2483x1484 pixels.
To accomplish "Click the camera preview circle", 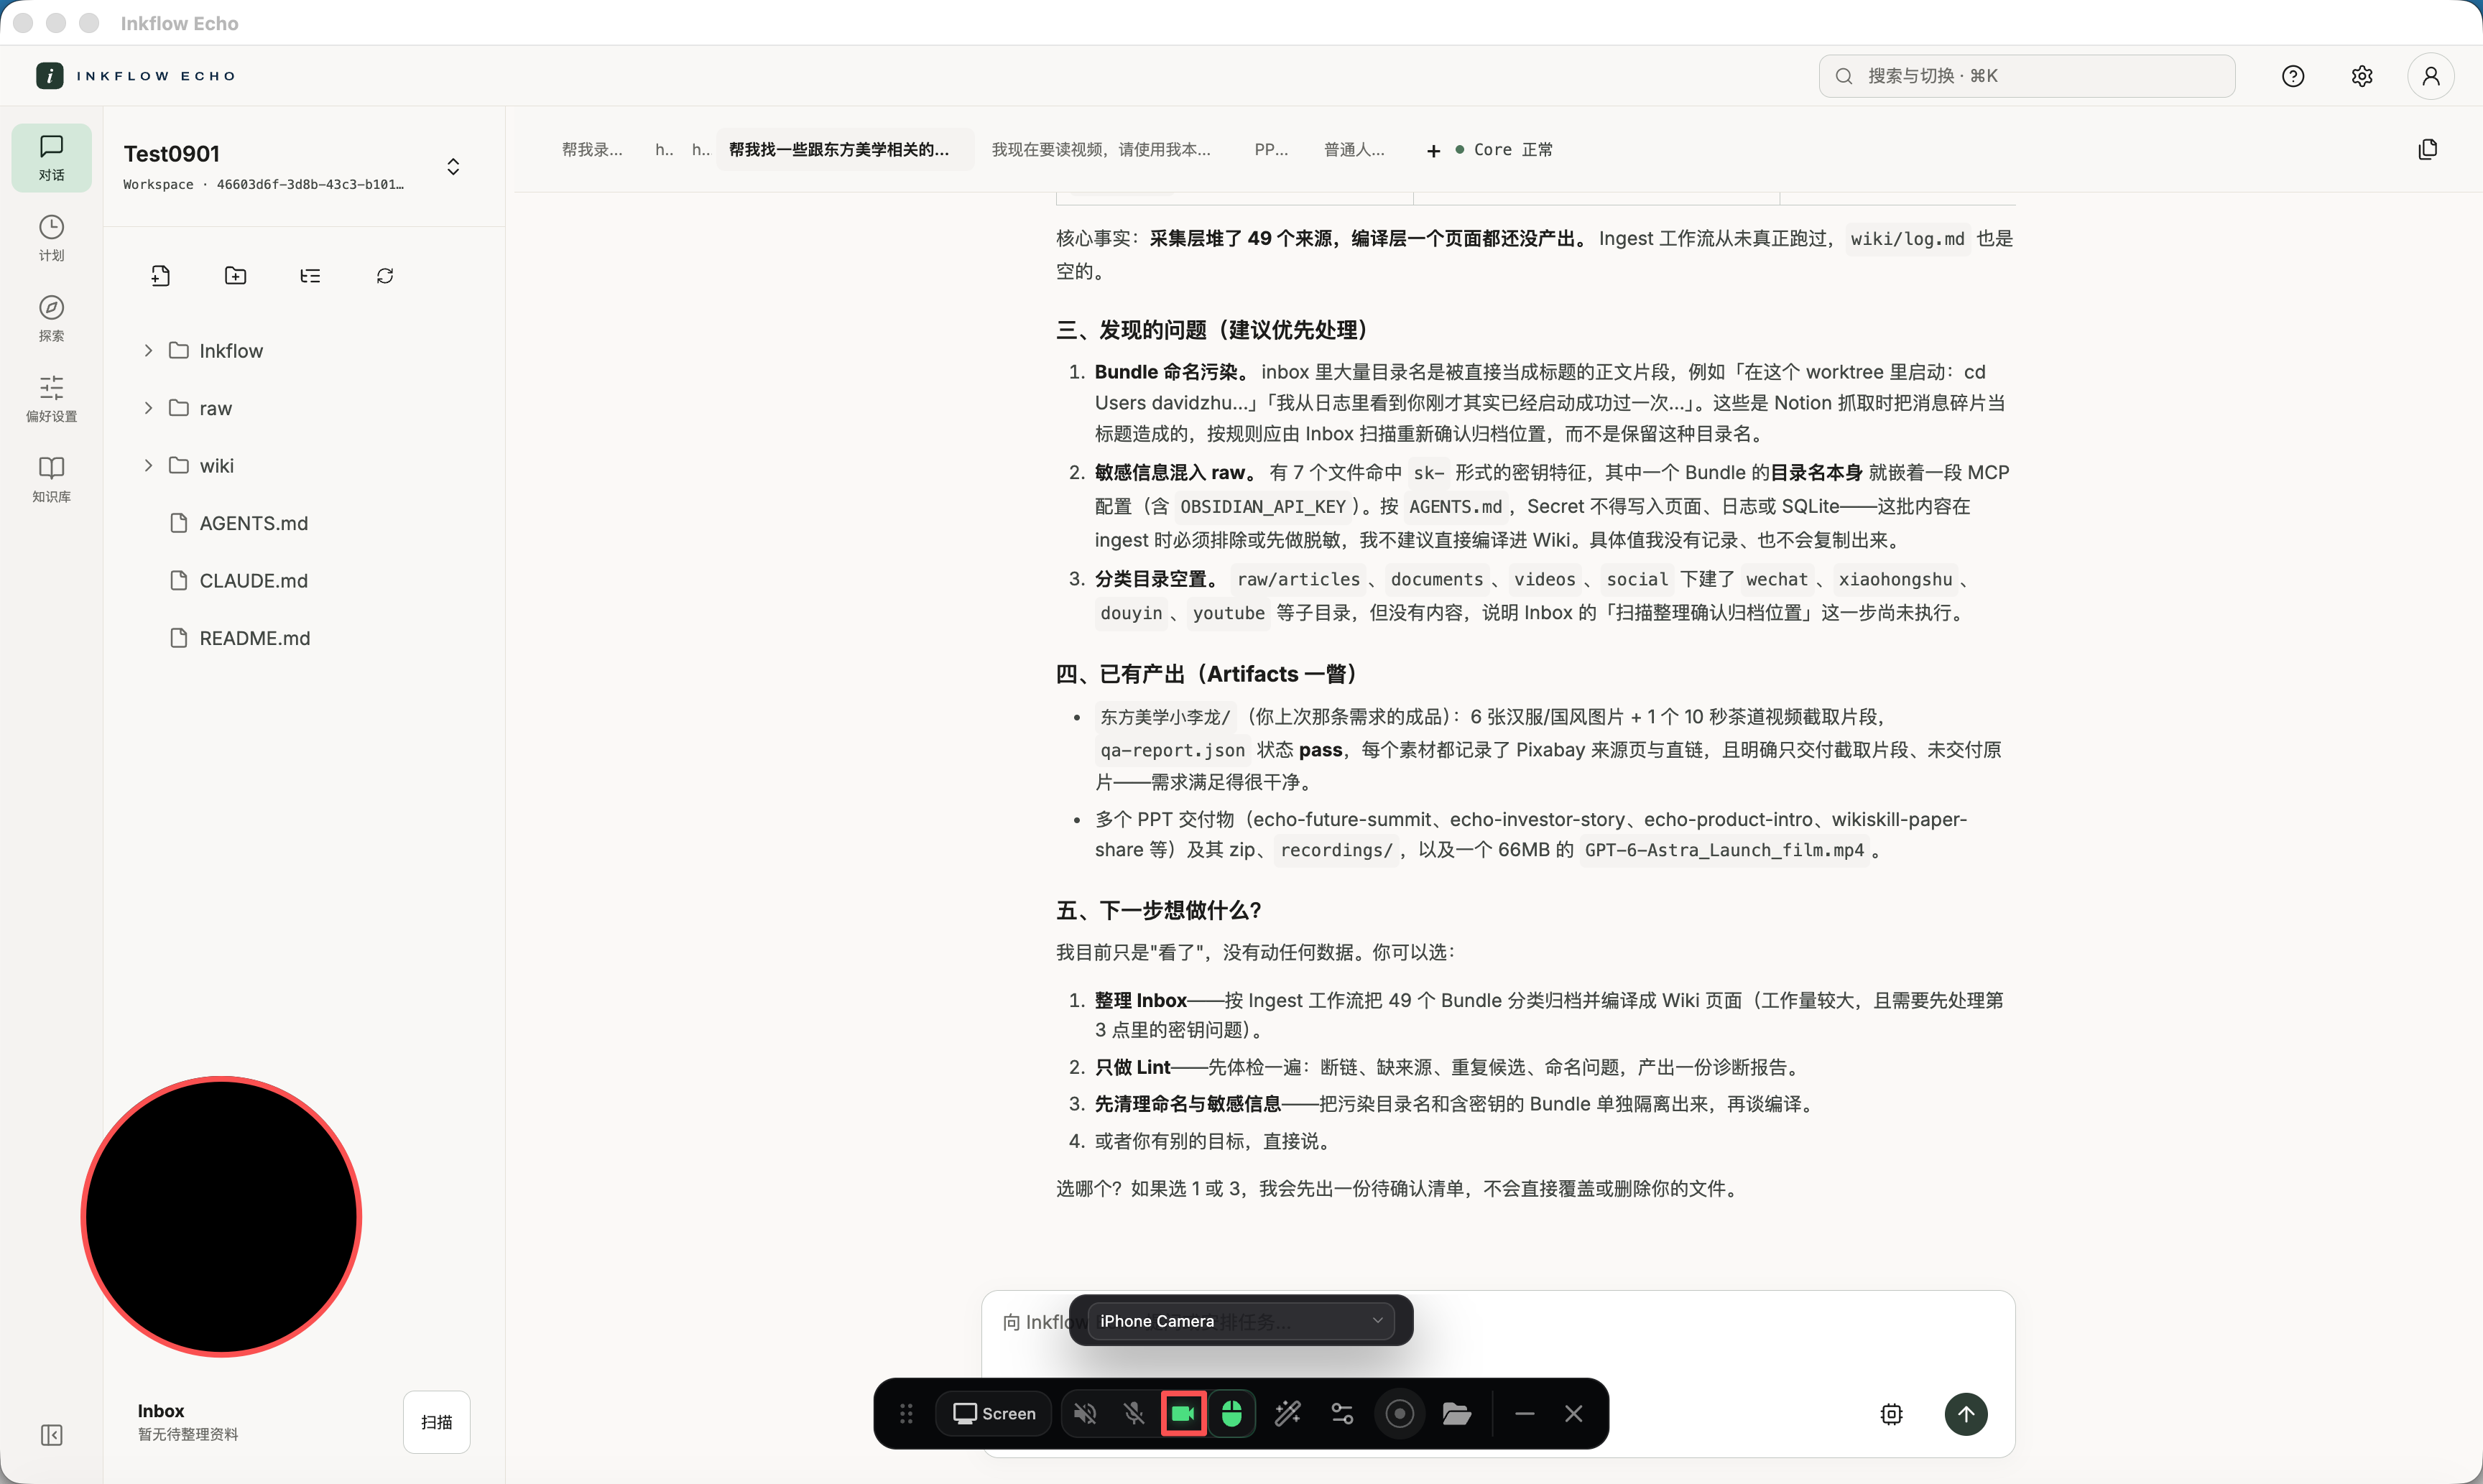I will point(221,1216).
